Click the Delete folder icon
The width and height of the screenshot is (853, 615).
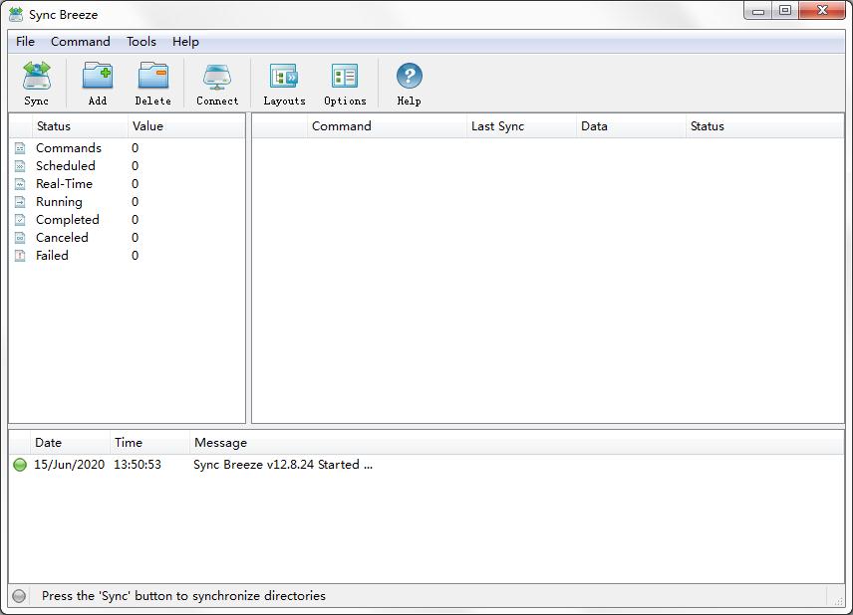pyautogui.click(x=152, y=78)
